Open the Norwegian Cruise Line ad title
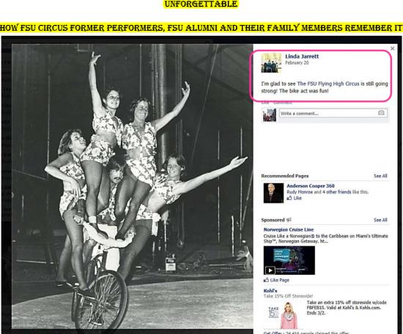The image size is (403, 334). 289,229
